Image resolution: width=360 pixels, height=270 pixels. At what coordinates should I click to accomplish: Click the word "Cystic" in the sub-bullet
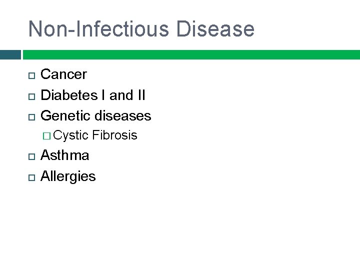point(71,135)
